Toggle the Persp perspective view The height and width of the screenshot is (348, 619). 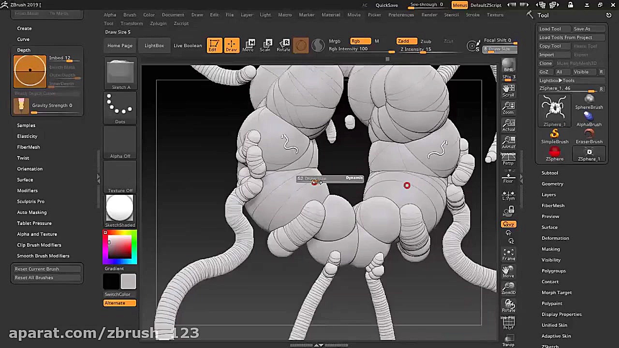[508, 159]
